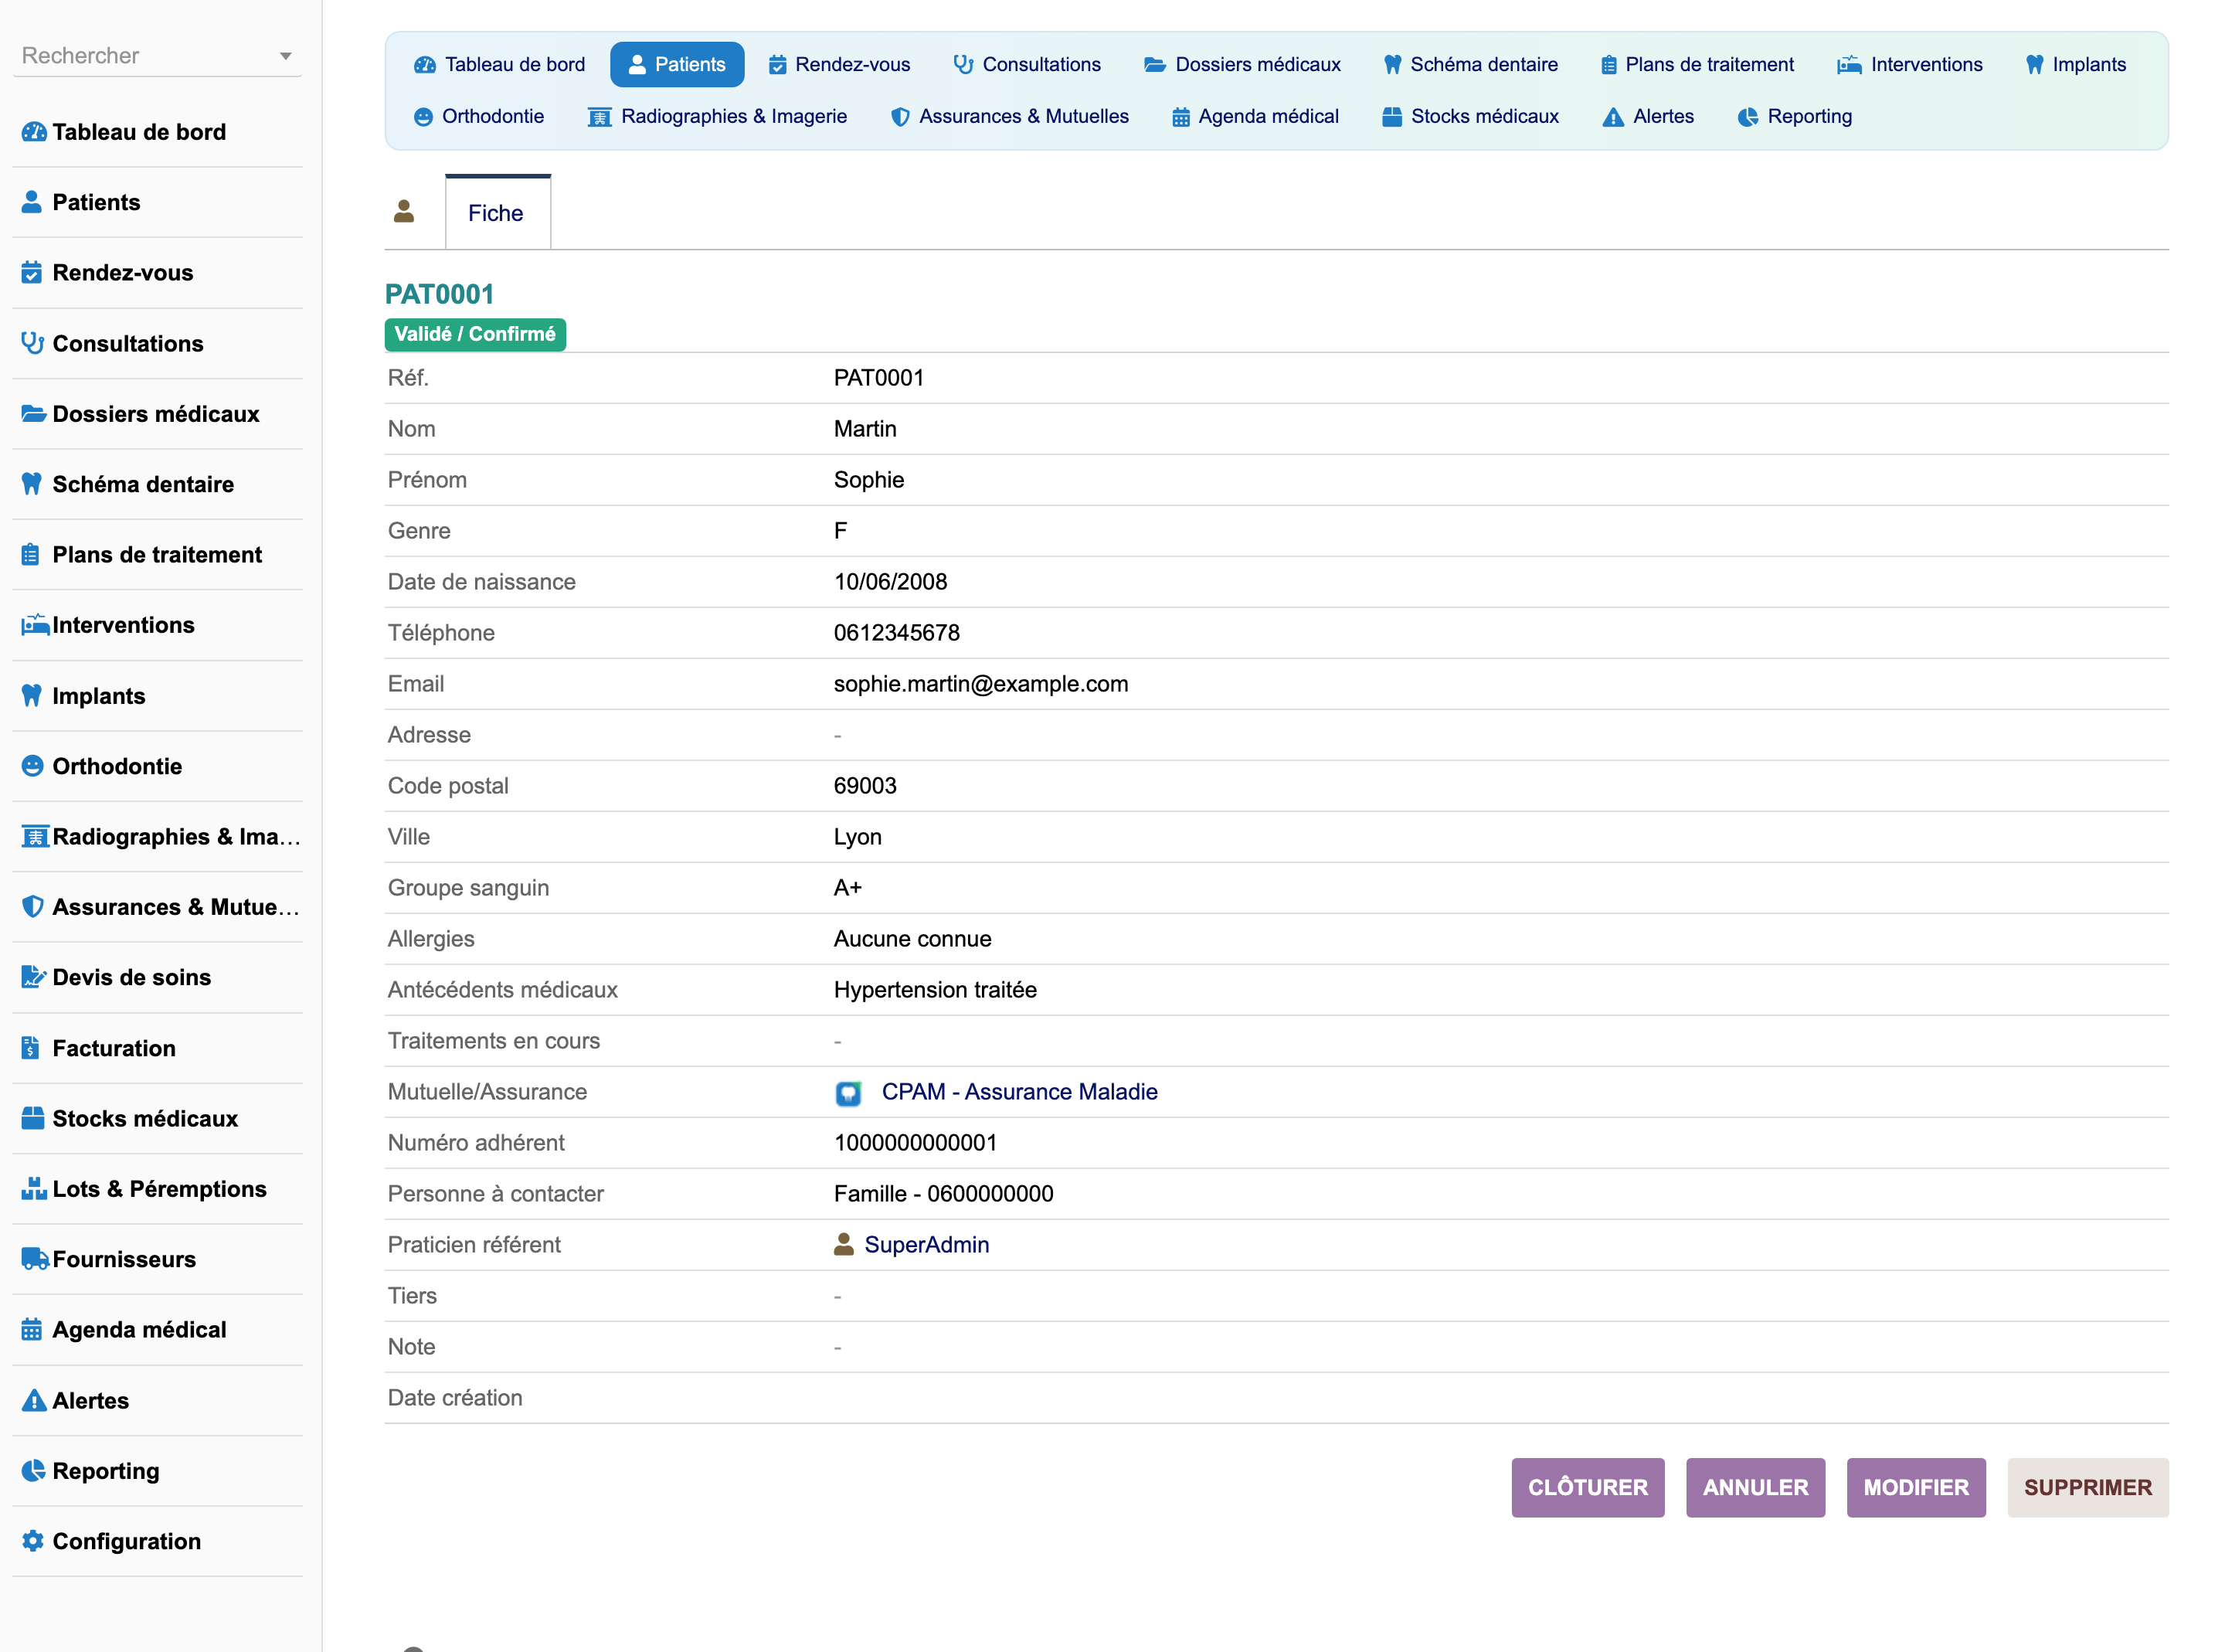
Task: Click the Code postal value 69003
Action: click(865, 786)
